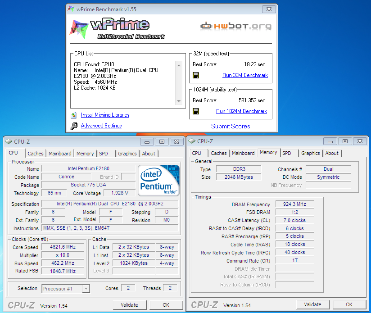Click memory Type value DDR3
Image resolution: width=371 pixels, height=313 pixels.
coord(239,169)
